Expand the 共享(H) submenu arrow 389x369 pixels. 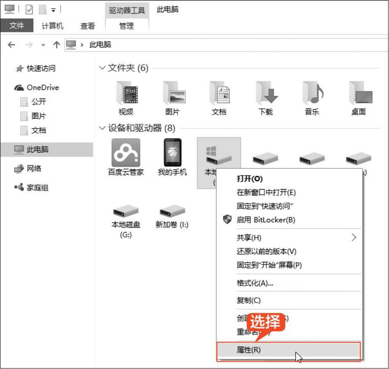click(x=354, y=238)
